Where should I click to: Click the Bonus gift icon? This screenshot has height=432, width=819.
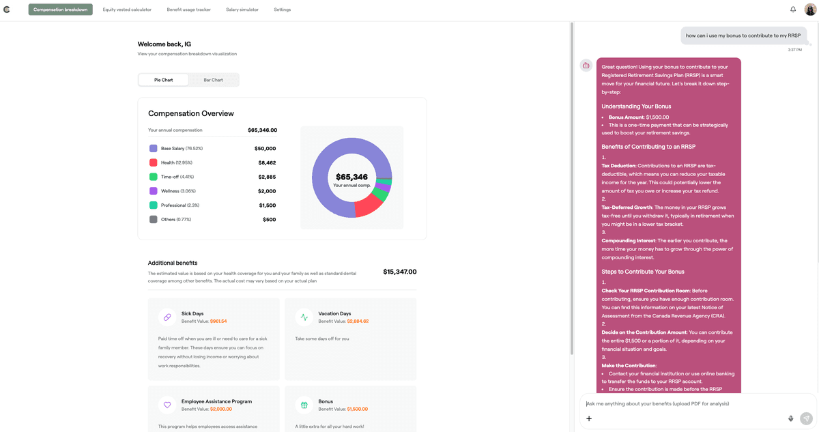tap(304, 405)
